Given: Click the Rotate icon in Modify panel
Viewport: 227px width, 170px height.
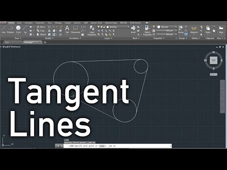Looking at the screenshot, I should [49, 27].
